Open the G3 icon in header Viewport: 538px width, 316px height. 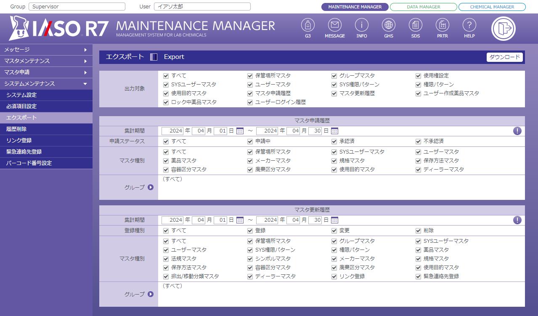click(x=308, y=25)
